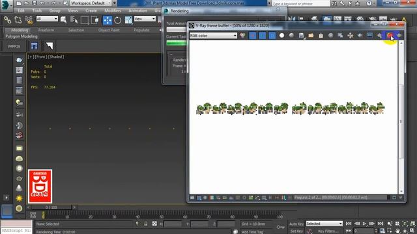Click the switch to saved colors icon in frame buffer
417x234 pixels.
click(242, 35)
